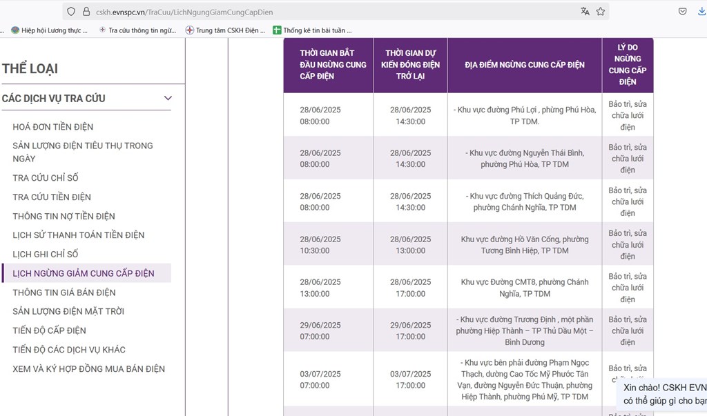
Task: Collapse the Các dịch vụ tra cứu chevron
Action: (x=167, y=99)
